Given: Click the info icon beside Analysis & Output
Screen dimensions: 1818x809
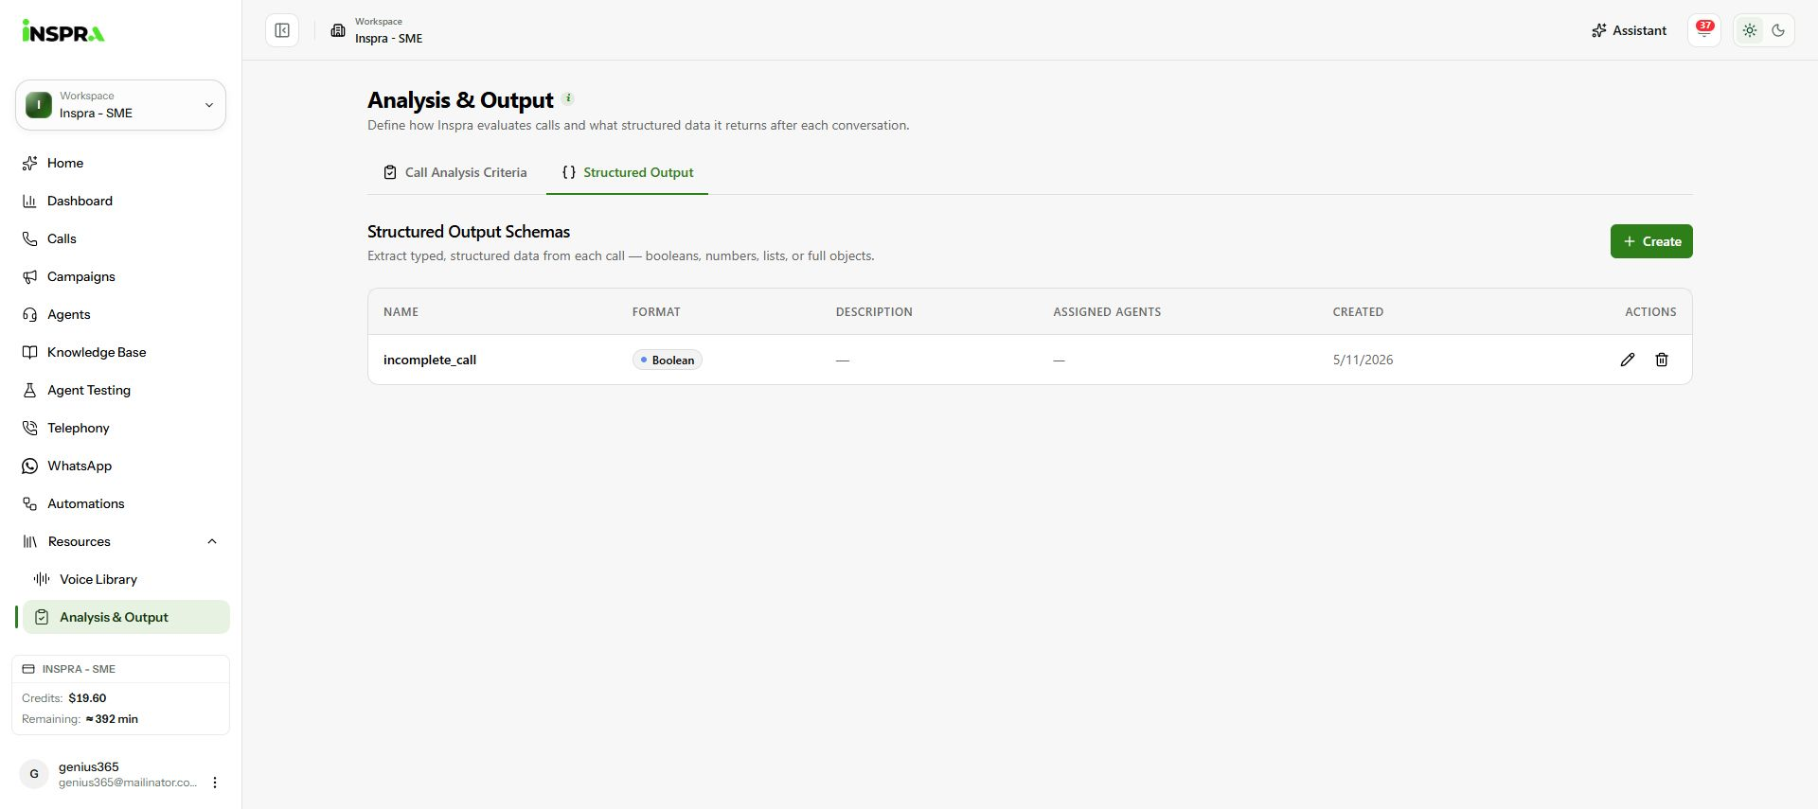Looking at the screenshot, I should pyautogui.click(x=568, y=97).
